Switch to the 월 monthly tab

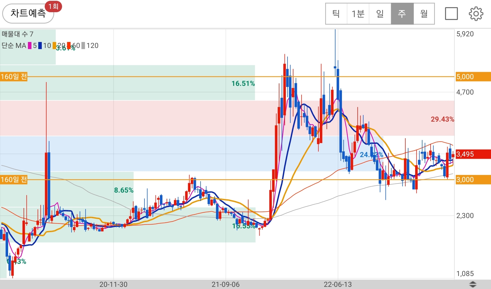(x=424, y=14)
